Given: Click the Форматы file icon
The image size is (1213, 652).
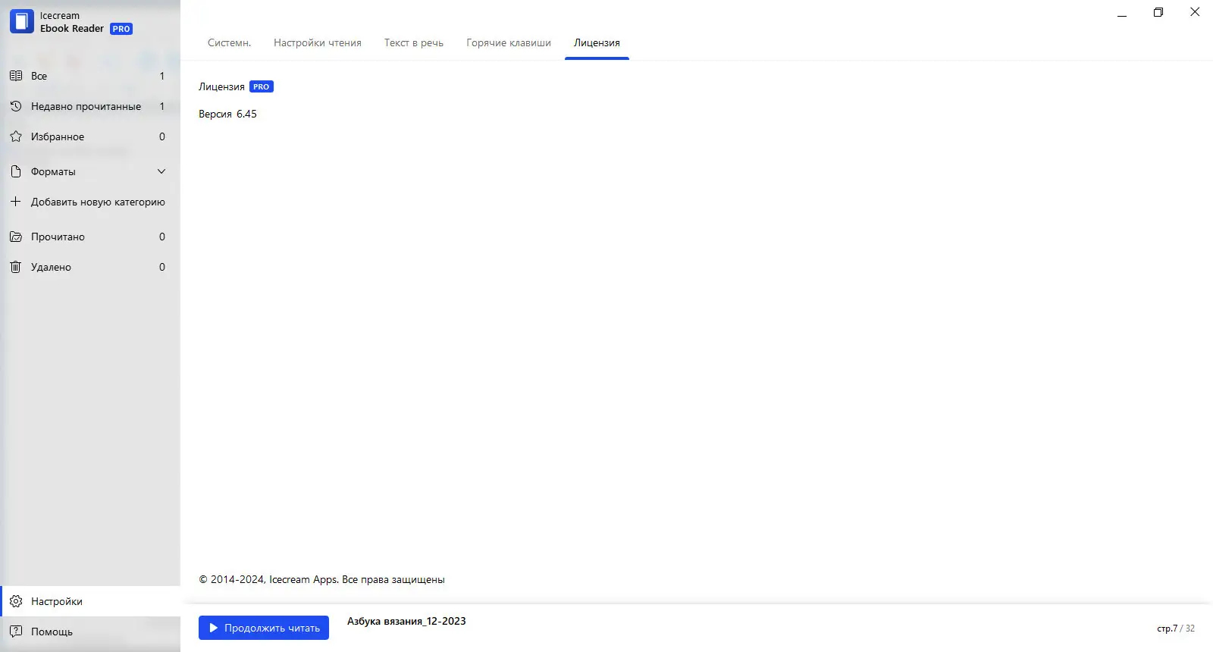Looking at the screenshot, I should (x=16, y=171).
